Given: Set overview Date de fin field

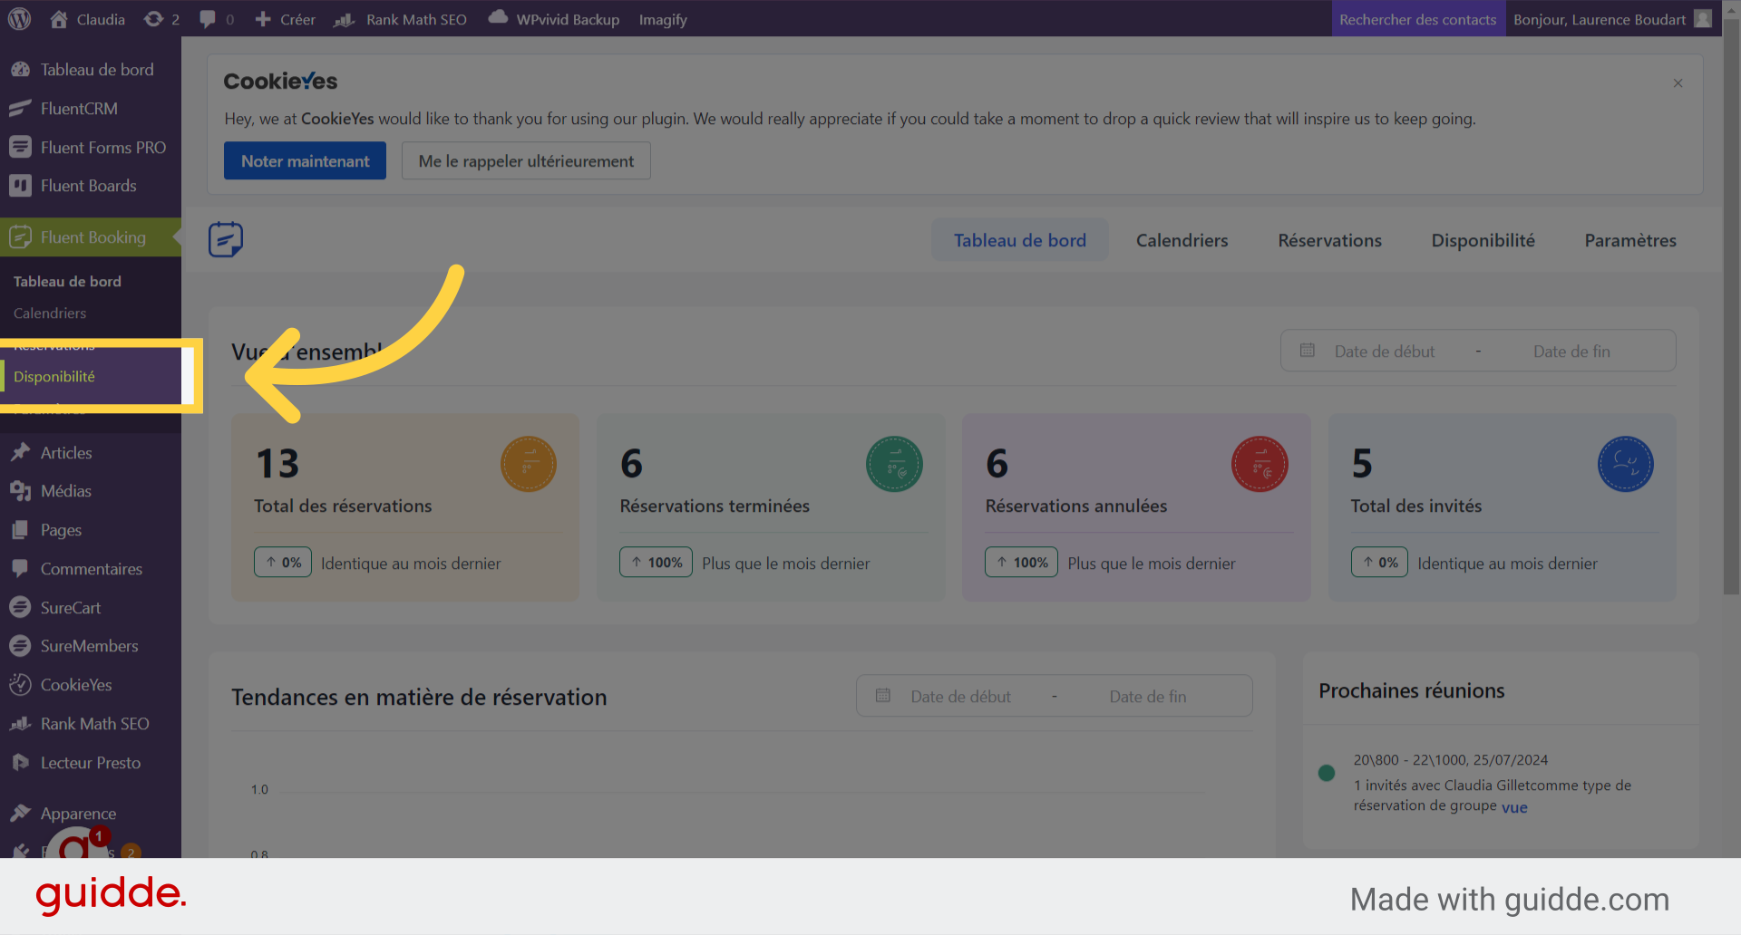Looking at the screenshot, I should point(1571,352).
